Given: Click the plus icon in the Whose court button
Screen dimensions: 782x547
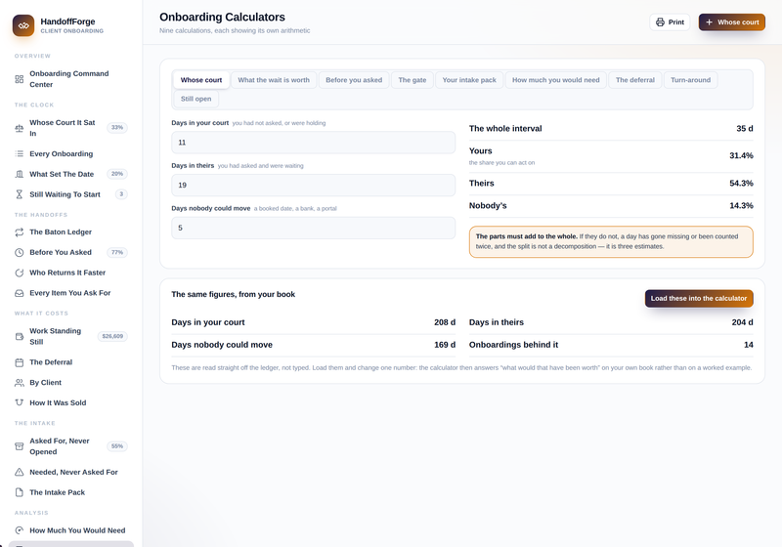Looking at the screenshot, I should tap(709, 22).
